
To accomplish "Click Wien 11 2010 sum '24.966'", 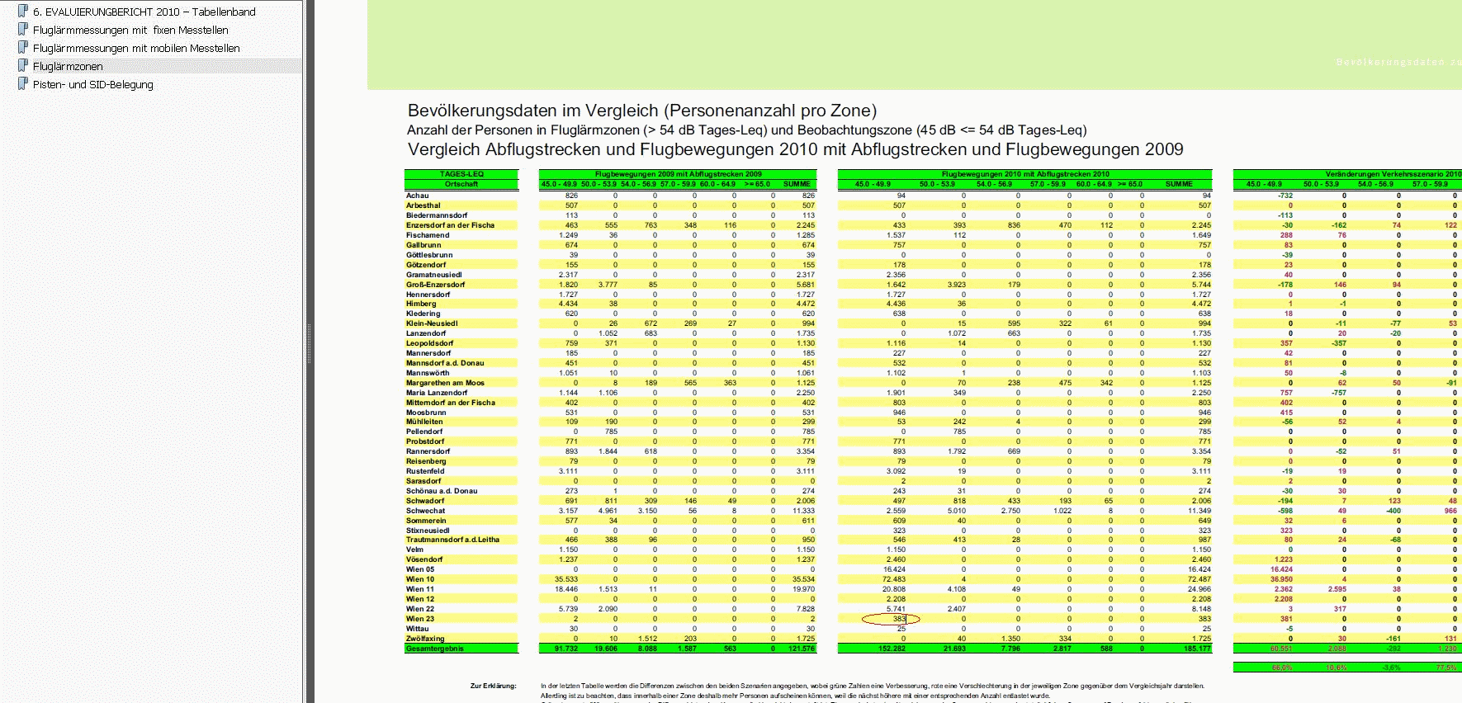I will click(1199, 589).
